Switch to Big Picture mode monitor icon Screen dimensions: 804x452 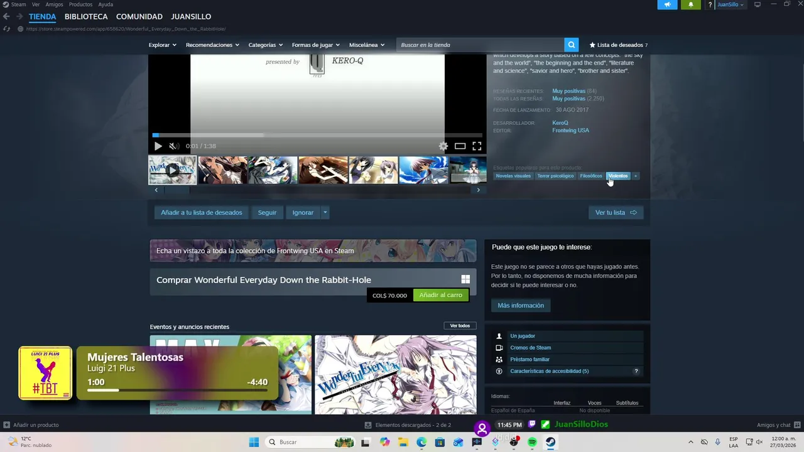(758, 4)
